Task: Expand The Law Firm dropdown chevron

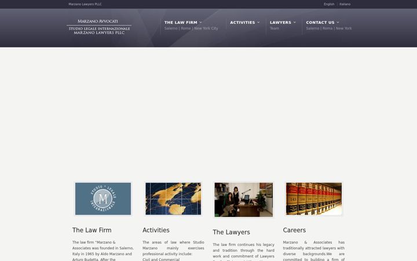Action: pyautogui.click(x=200, y=23)
